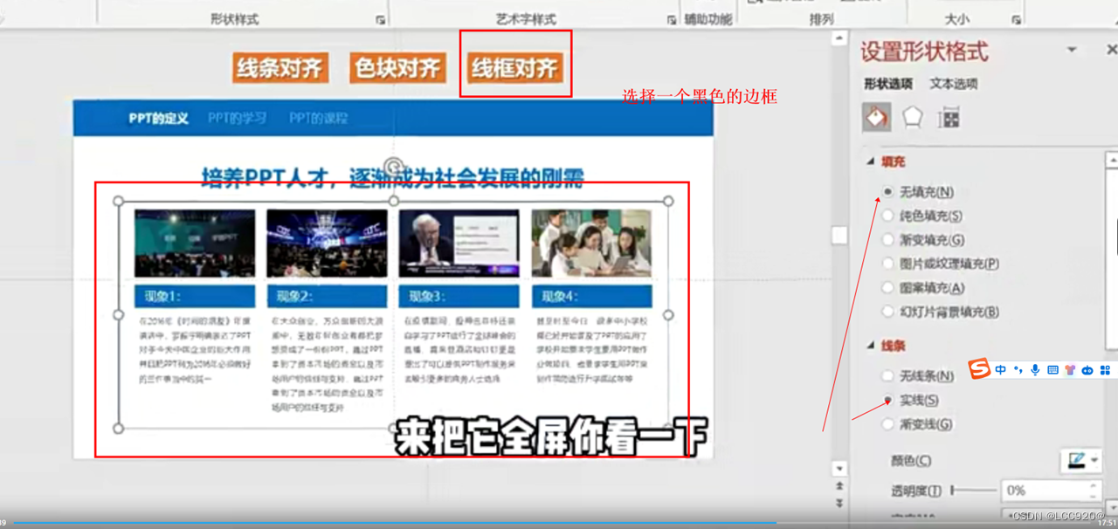
Task: Open the Format Shape pane options arrow
Action: (1072, 51)
